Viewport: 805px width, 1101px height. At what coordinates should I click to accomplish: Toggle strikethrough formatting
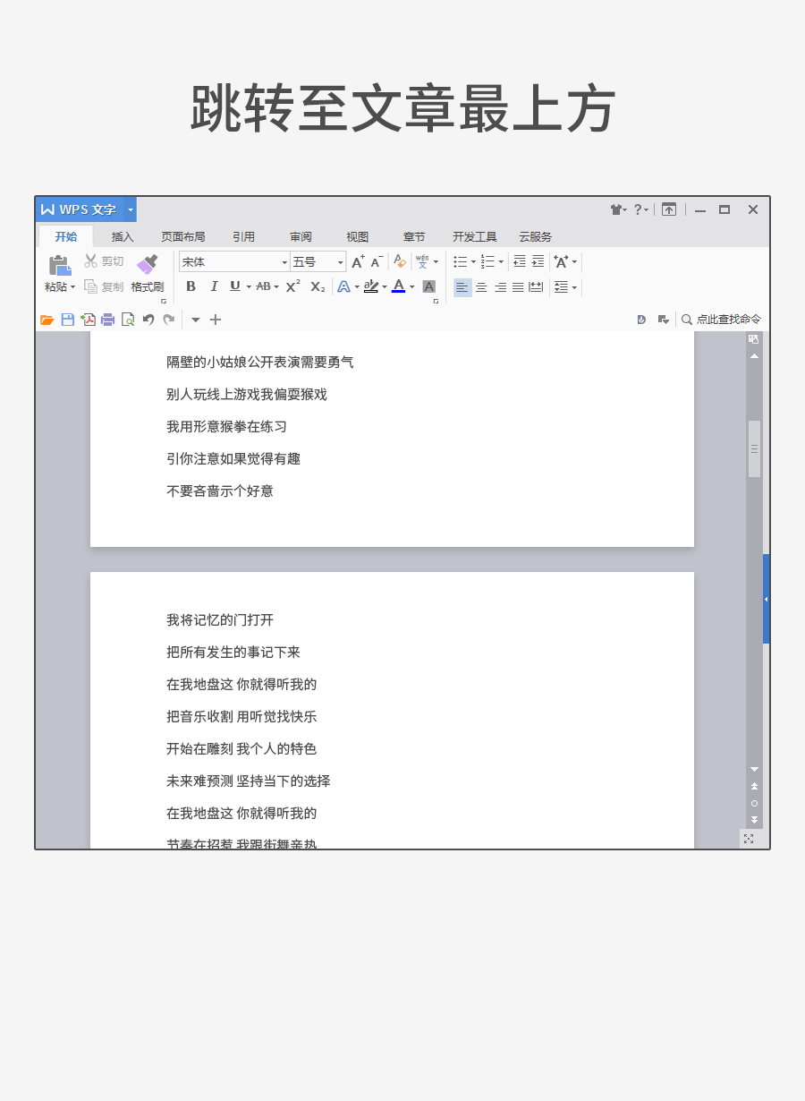264,286
